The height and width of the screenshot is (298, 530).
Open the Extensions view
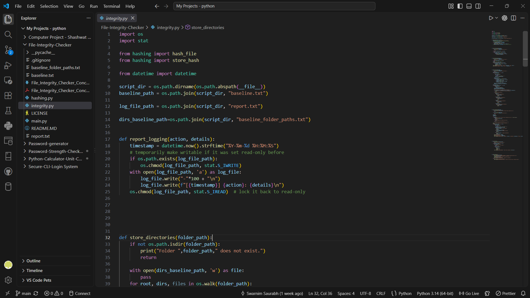coord(8,95)
